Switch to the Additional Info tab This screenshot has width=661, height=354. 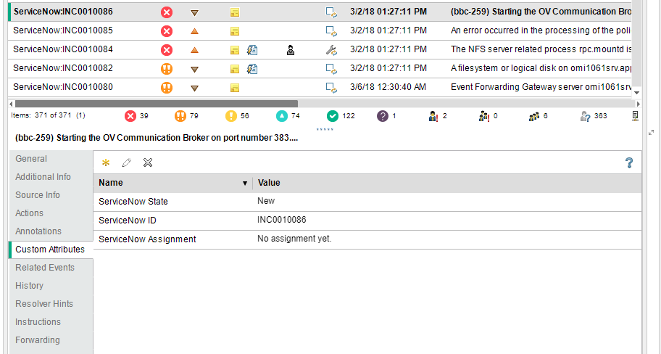click(43, 177)
